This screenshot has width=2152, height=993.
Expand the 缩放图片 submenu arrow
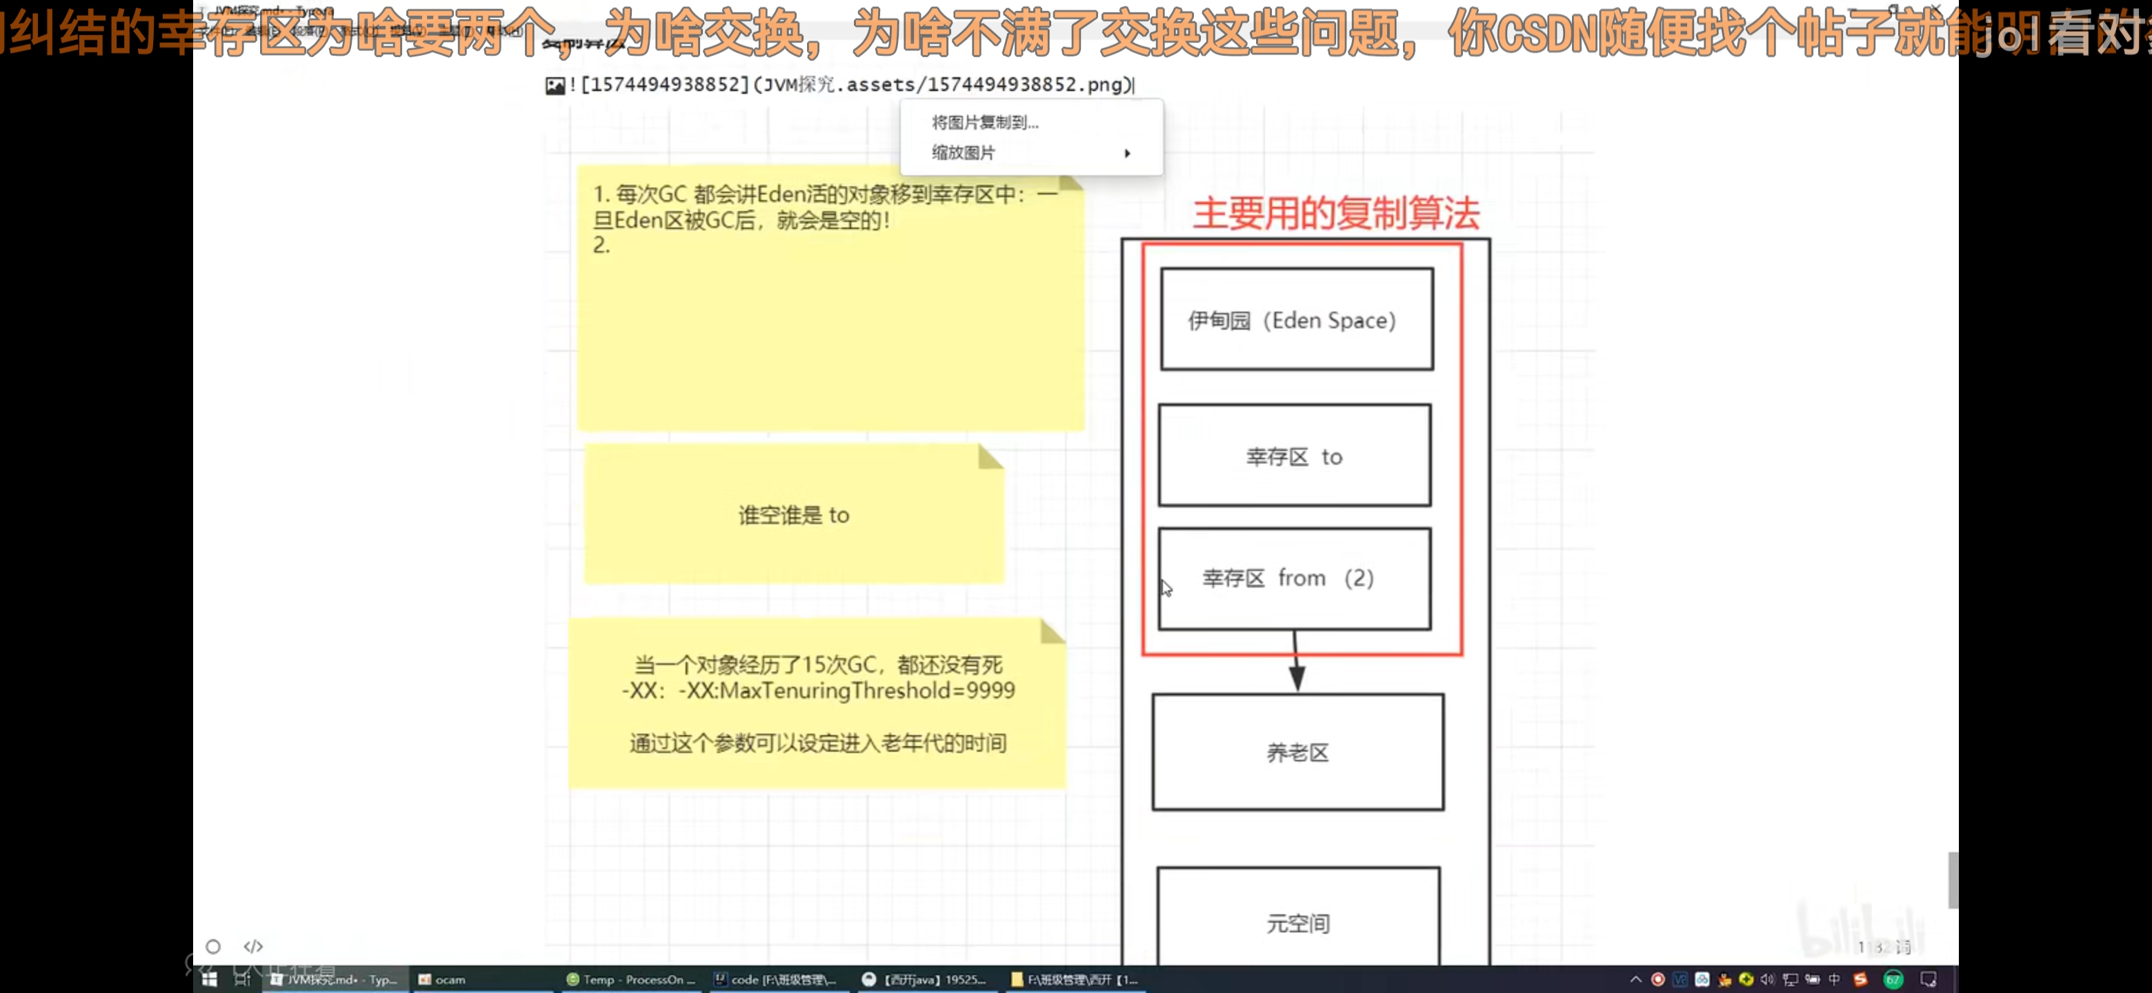[1127, 153]
